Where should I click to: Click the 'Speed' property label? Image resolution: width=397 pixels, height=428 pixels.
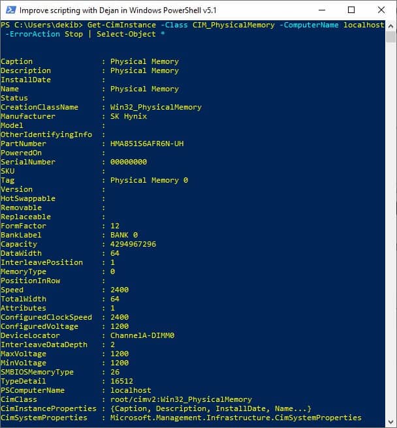tap(12, 290)
